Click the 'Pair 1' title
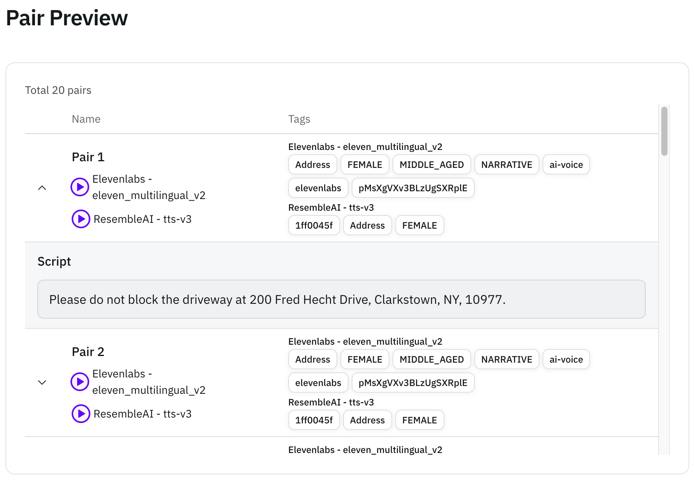The width and height of the screenshot is (694, 483). pyautogui.click(x=88, y=157)
